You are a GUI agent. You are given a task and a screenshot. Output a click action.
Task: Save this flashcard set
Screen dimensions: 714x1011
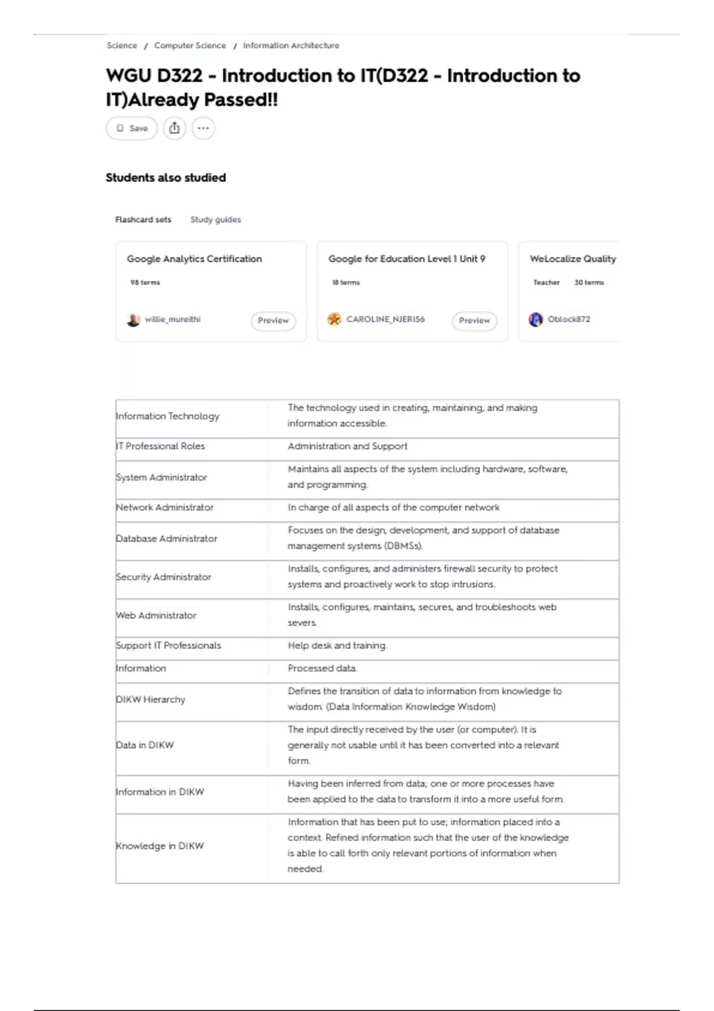tap(132, 128)
